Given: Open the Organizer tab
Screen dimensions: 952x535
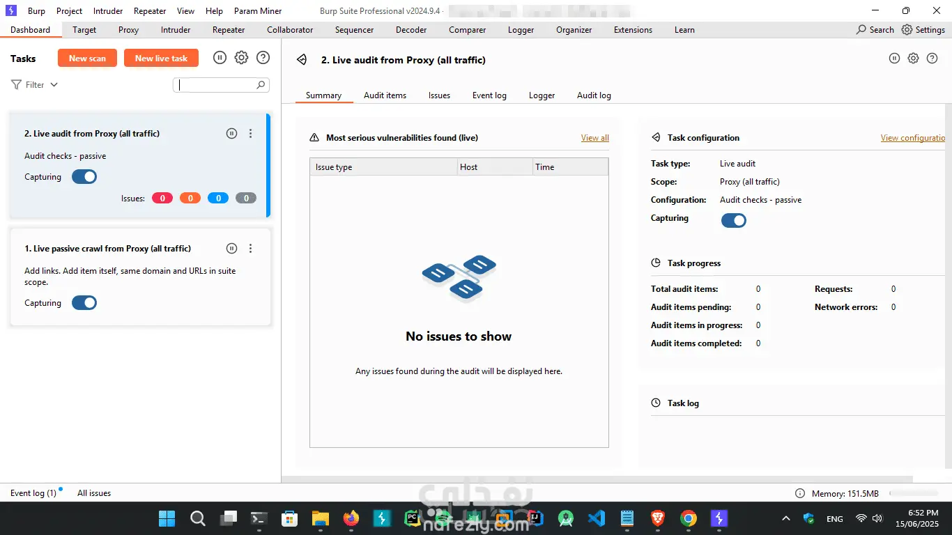Looking at the screenshot, I should 574,30.
